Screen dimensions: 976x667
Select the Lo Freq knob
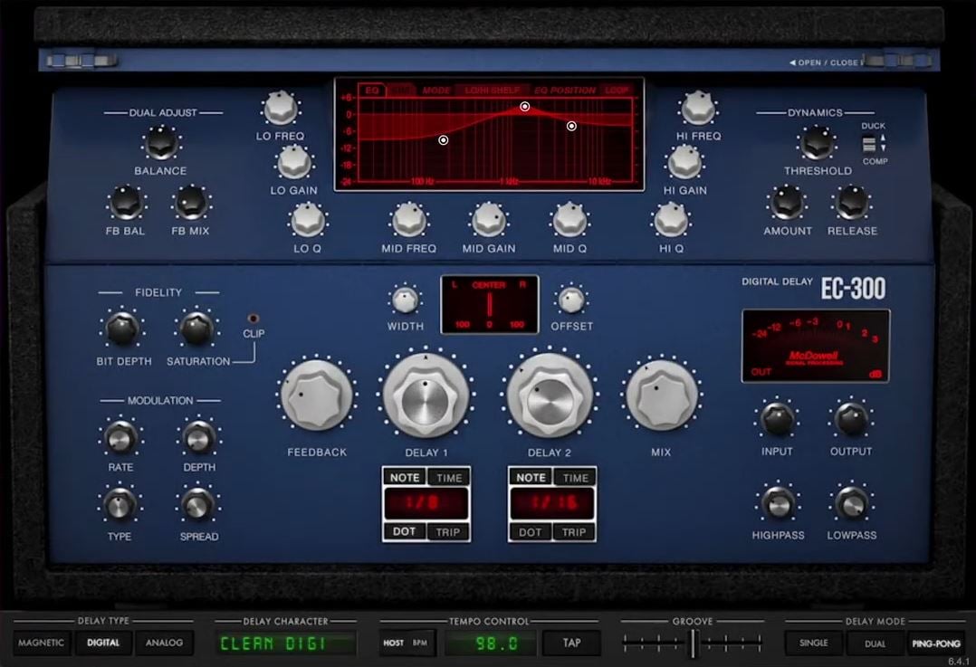click(x=281, y=108)
